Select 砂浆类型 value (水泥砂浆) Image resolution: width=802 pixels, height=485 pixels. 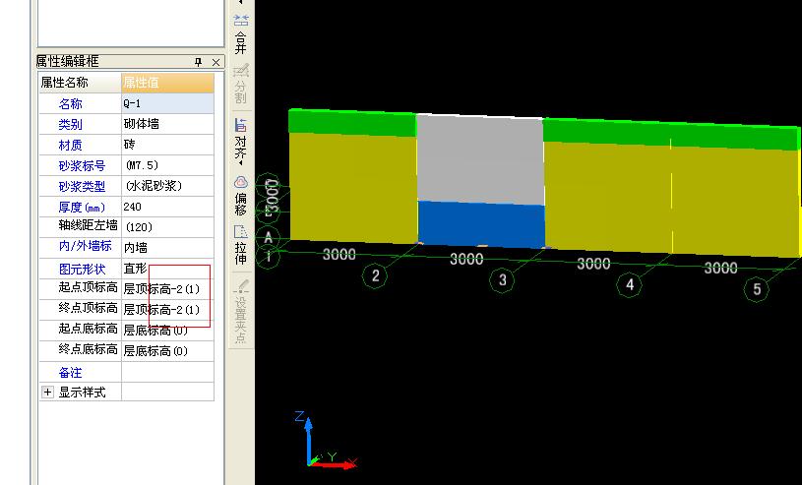click(x=167, y=186)
